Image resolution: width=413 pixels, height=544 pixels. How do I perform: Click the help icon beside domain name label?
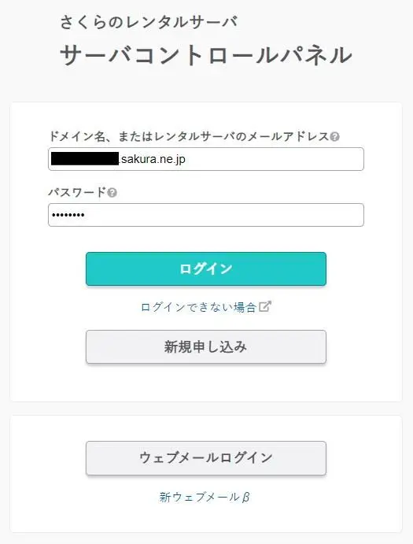pyautogui.click(x=334, y=137)
